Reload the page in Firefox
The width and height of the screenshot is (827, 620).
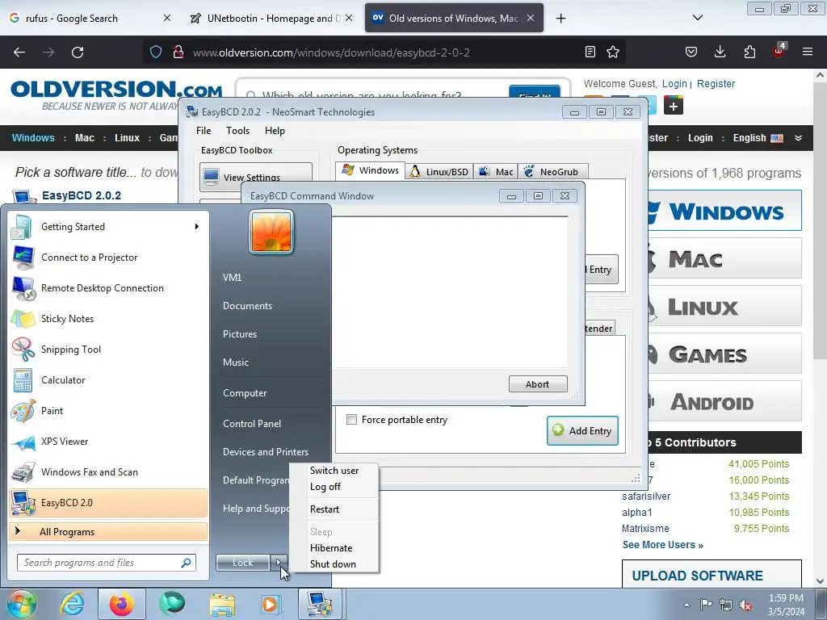(78, 52)
